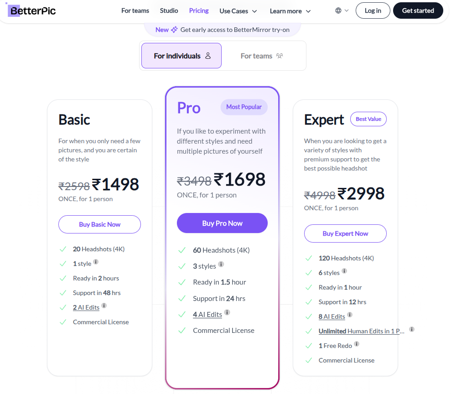
Task: Switch to the For teams pricing view
Action: pyautogui.click(x=256, y=56)
